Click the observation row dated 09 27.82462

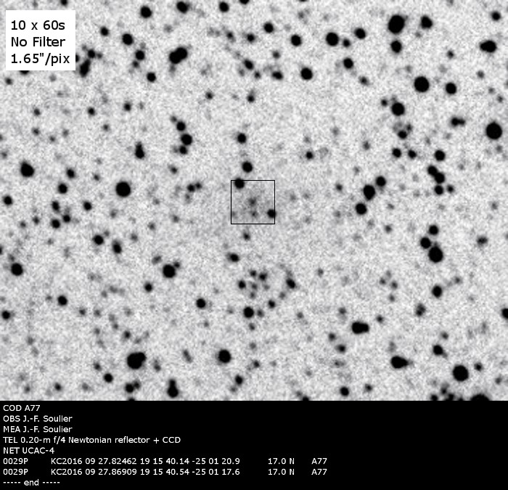pos(165,461)
